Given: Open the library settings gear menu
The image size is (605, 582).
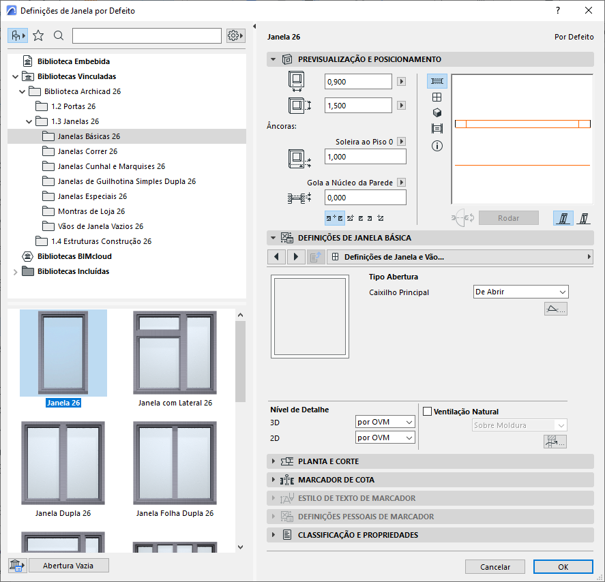Looking at the screenshot, I should [x=235, y=35].
